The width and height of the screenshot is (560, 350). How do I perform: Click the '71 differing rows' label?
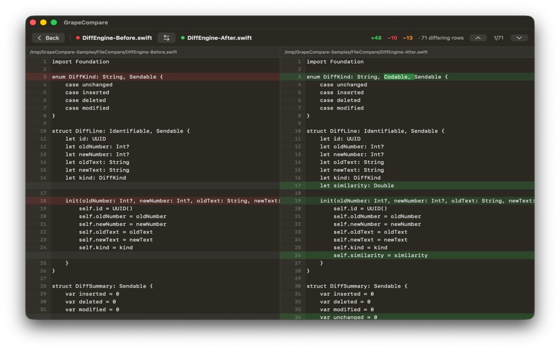(442, 38)
